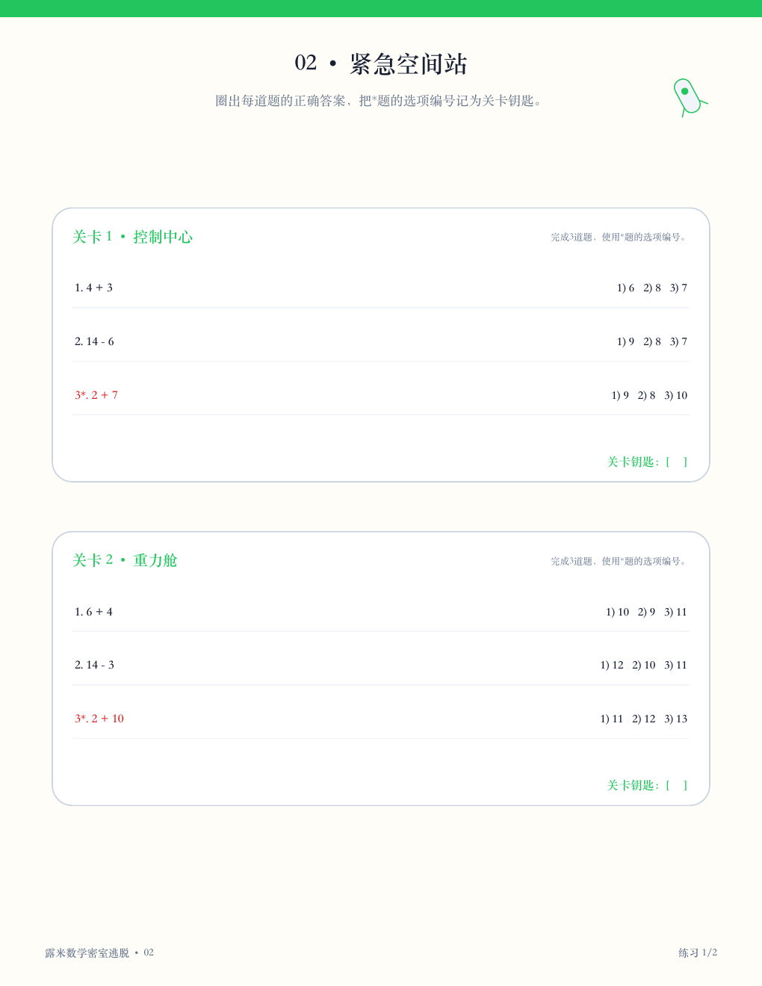762x986 pixels.
Task: Click the title 02 紧急空间站
Action: tap(381, 63)
